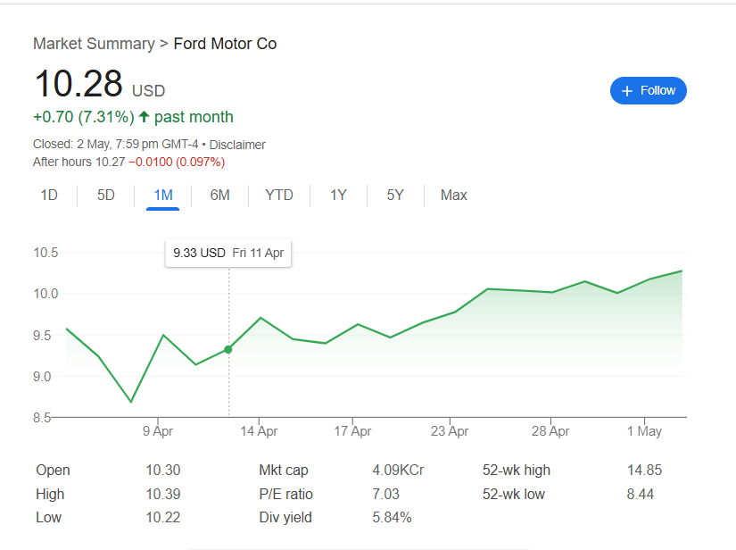Switch to the 1D time range tab
This screenshot has width=736, height=550.
[x=49, y=195]
